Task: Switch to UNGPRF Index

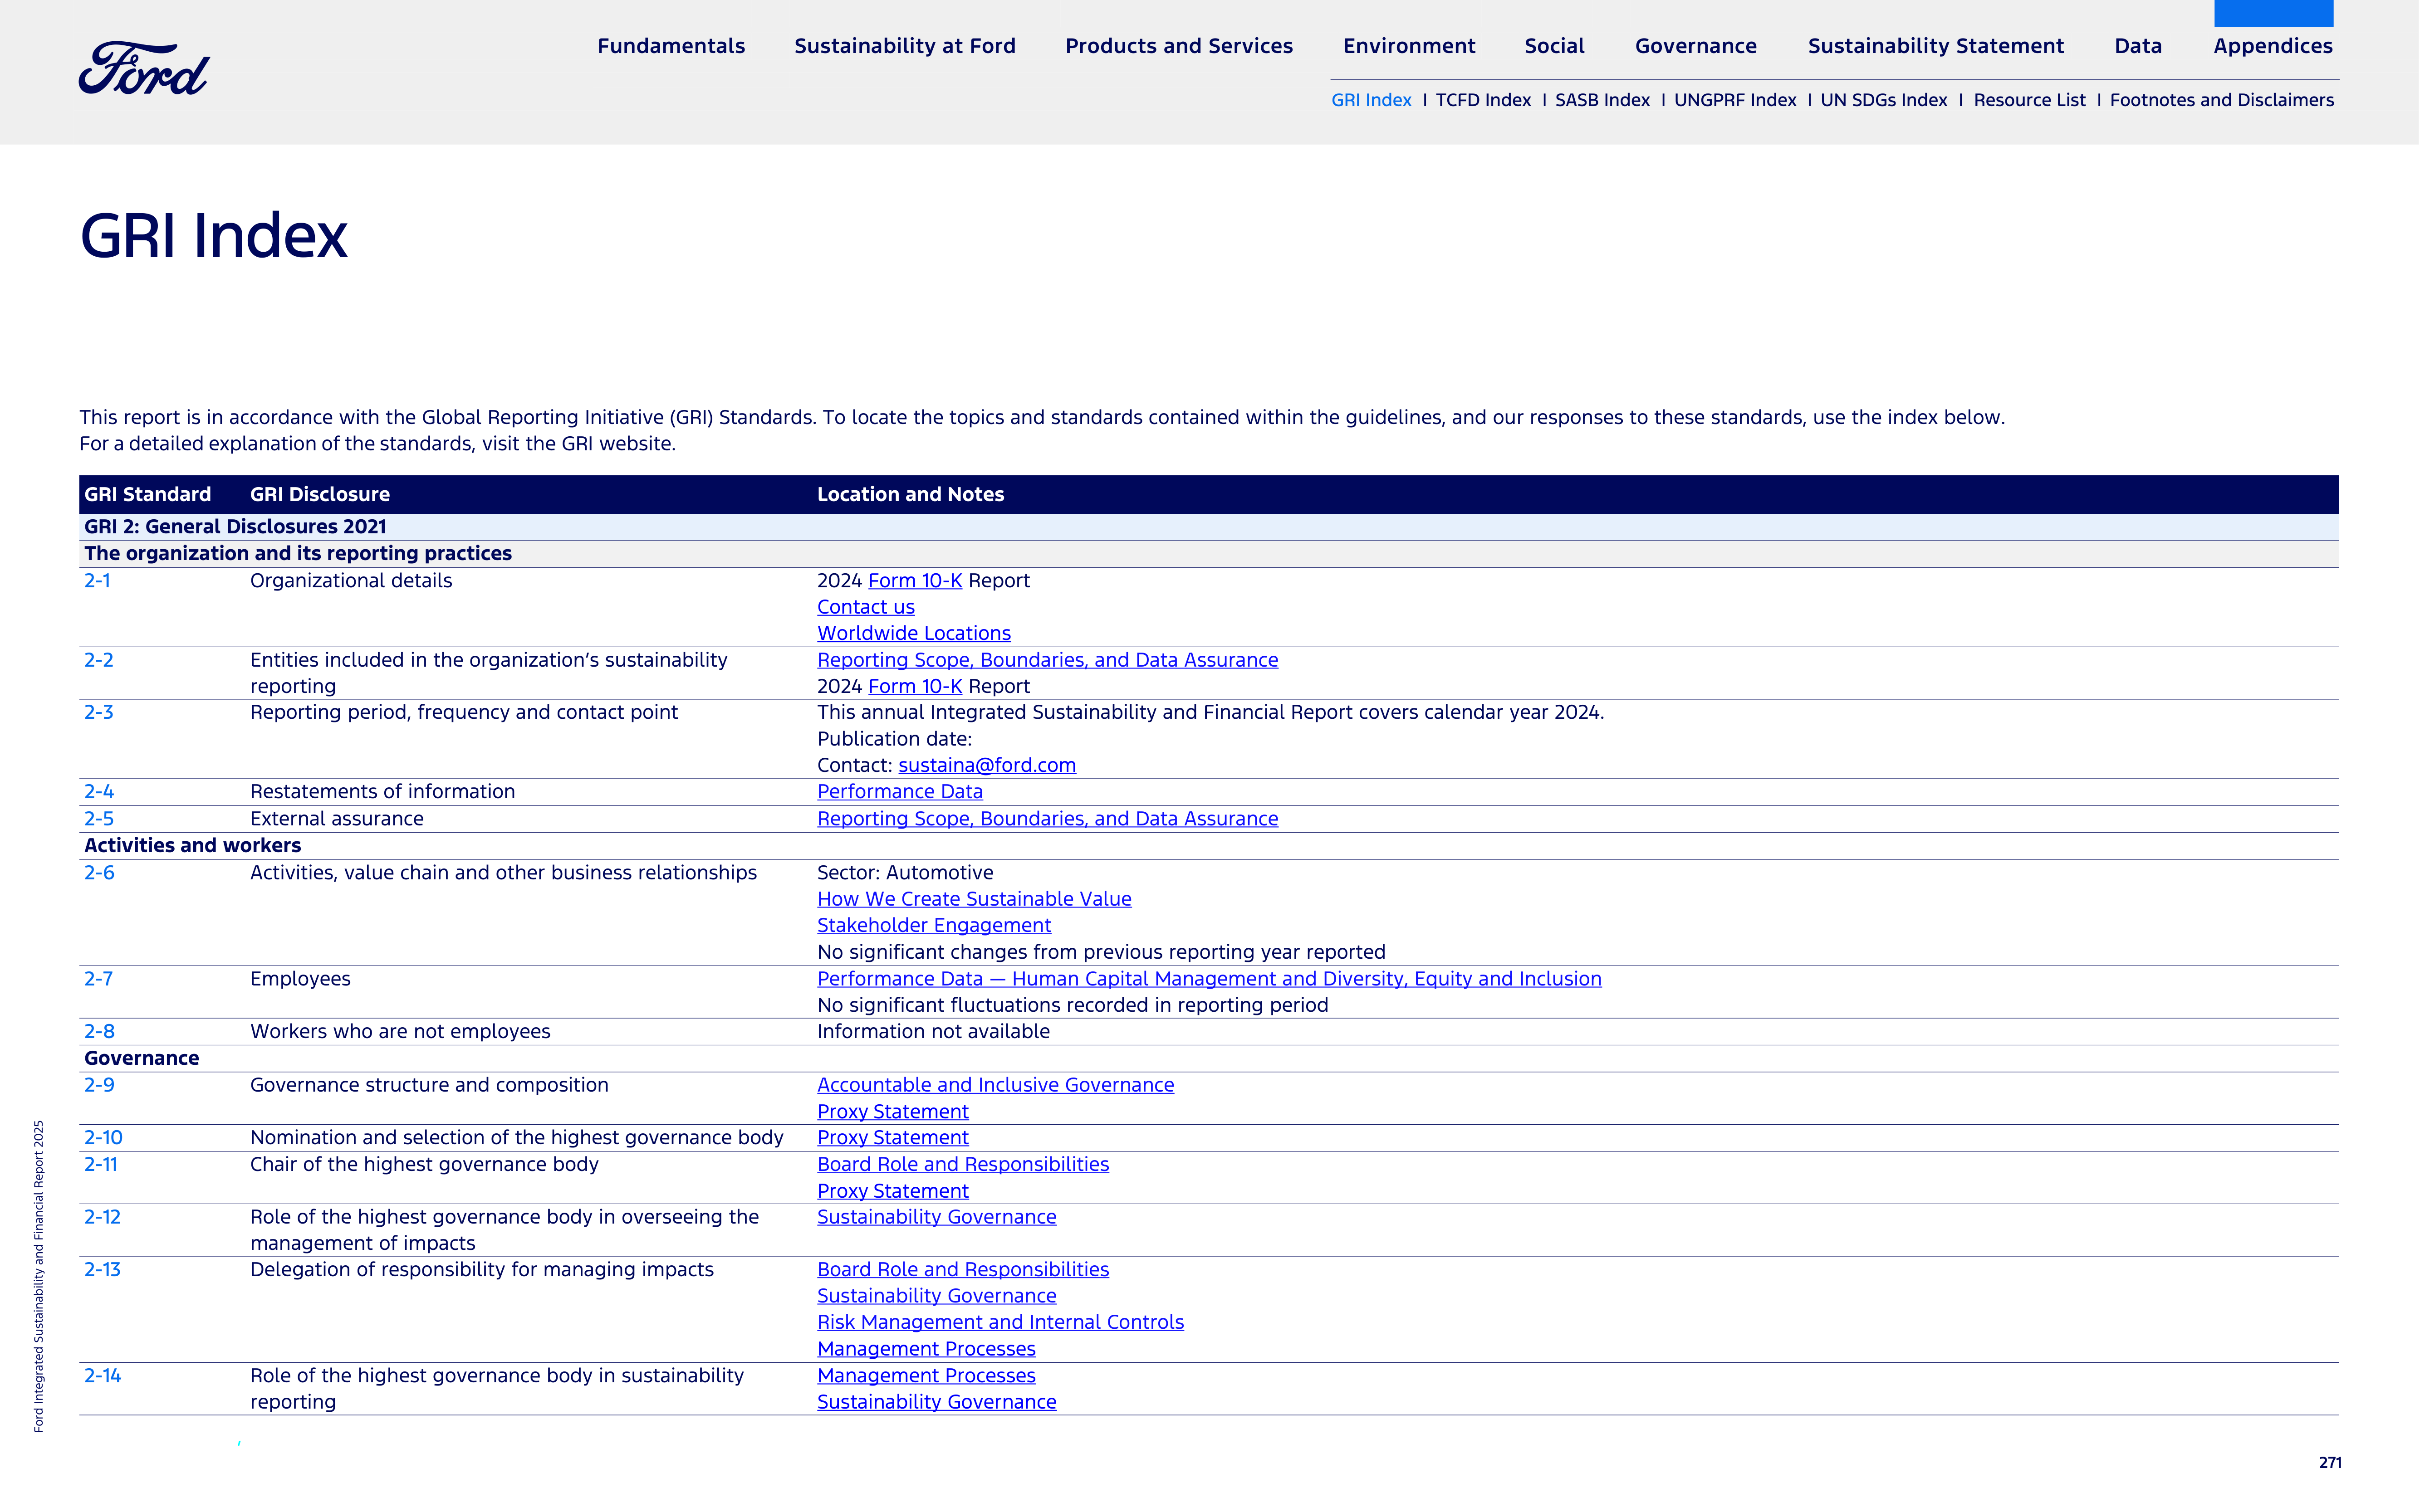Action: (1735, 100)
